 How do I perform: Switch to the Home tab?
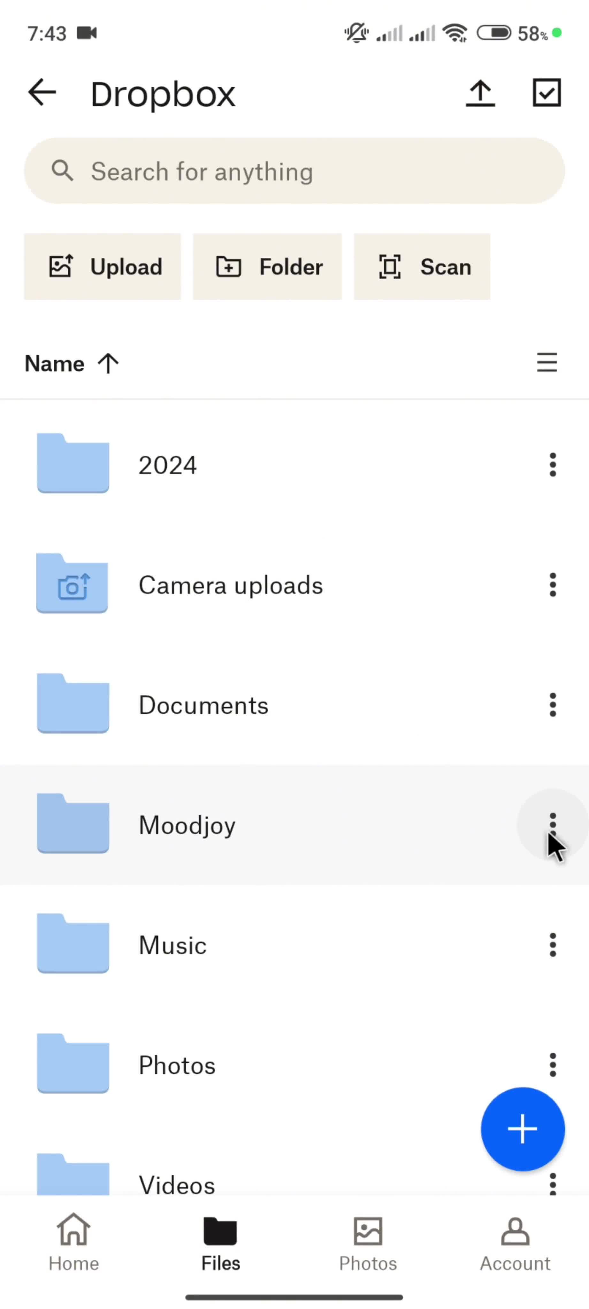(73, 1242)
